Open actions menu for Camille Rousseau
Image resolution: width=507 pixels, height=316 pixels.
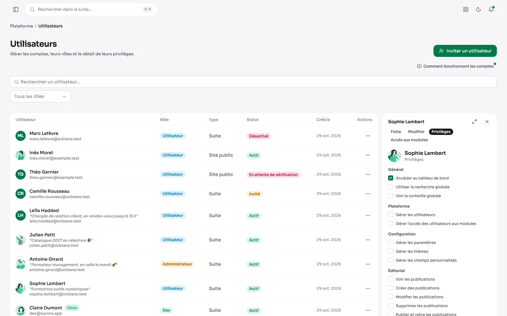point(368,194)
